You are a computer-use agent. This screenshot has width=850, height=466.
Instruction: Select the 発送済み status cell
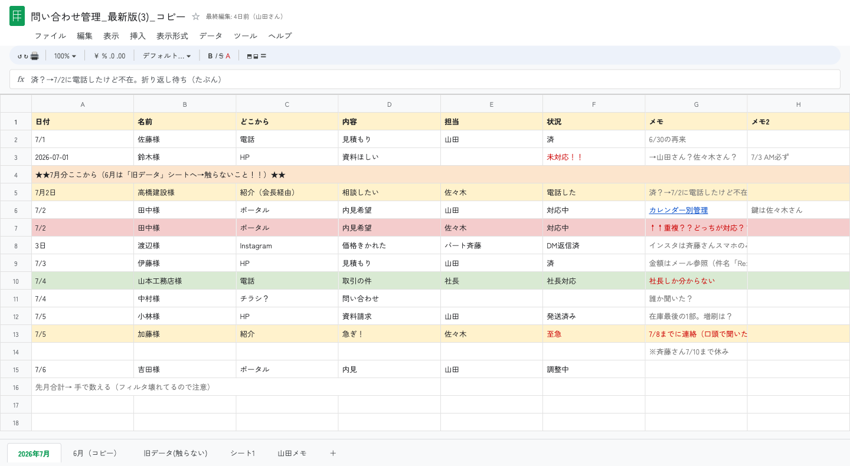[594, 316]
